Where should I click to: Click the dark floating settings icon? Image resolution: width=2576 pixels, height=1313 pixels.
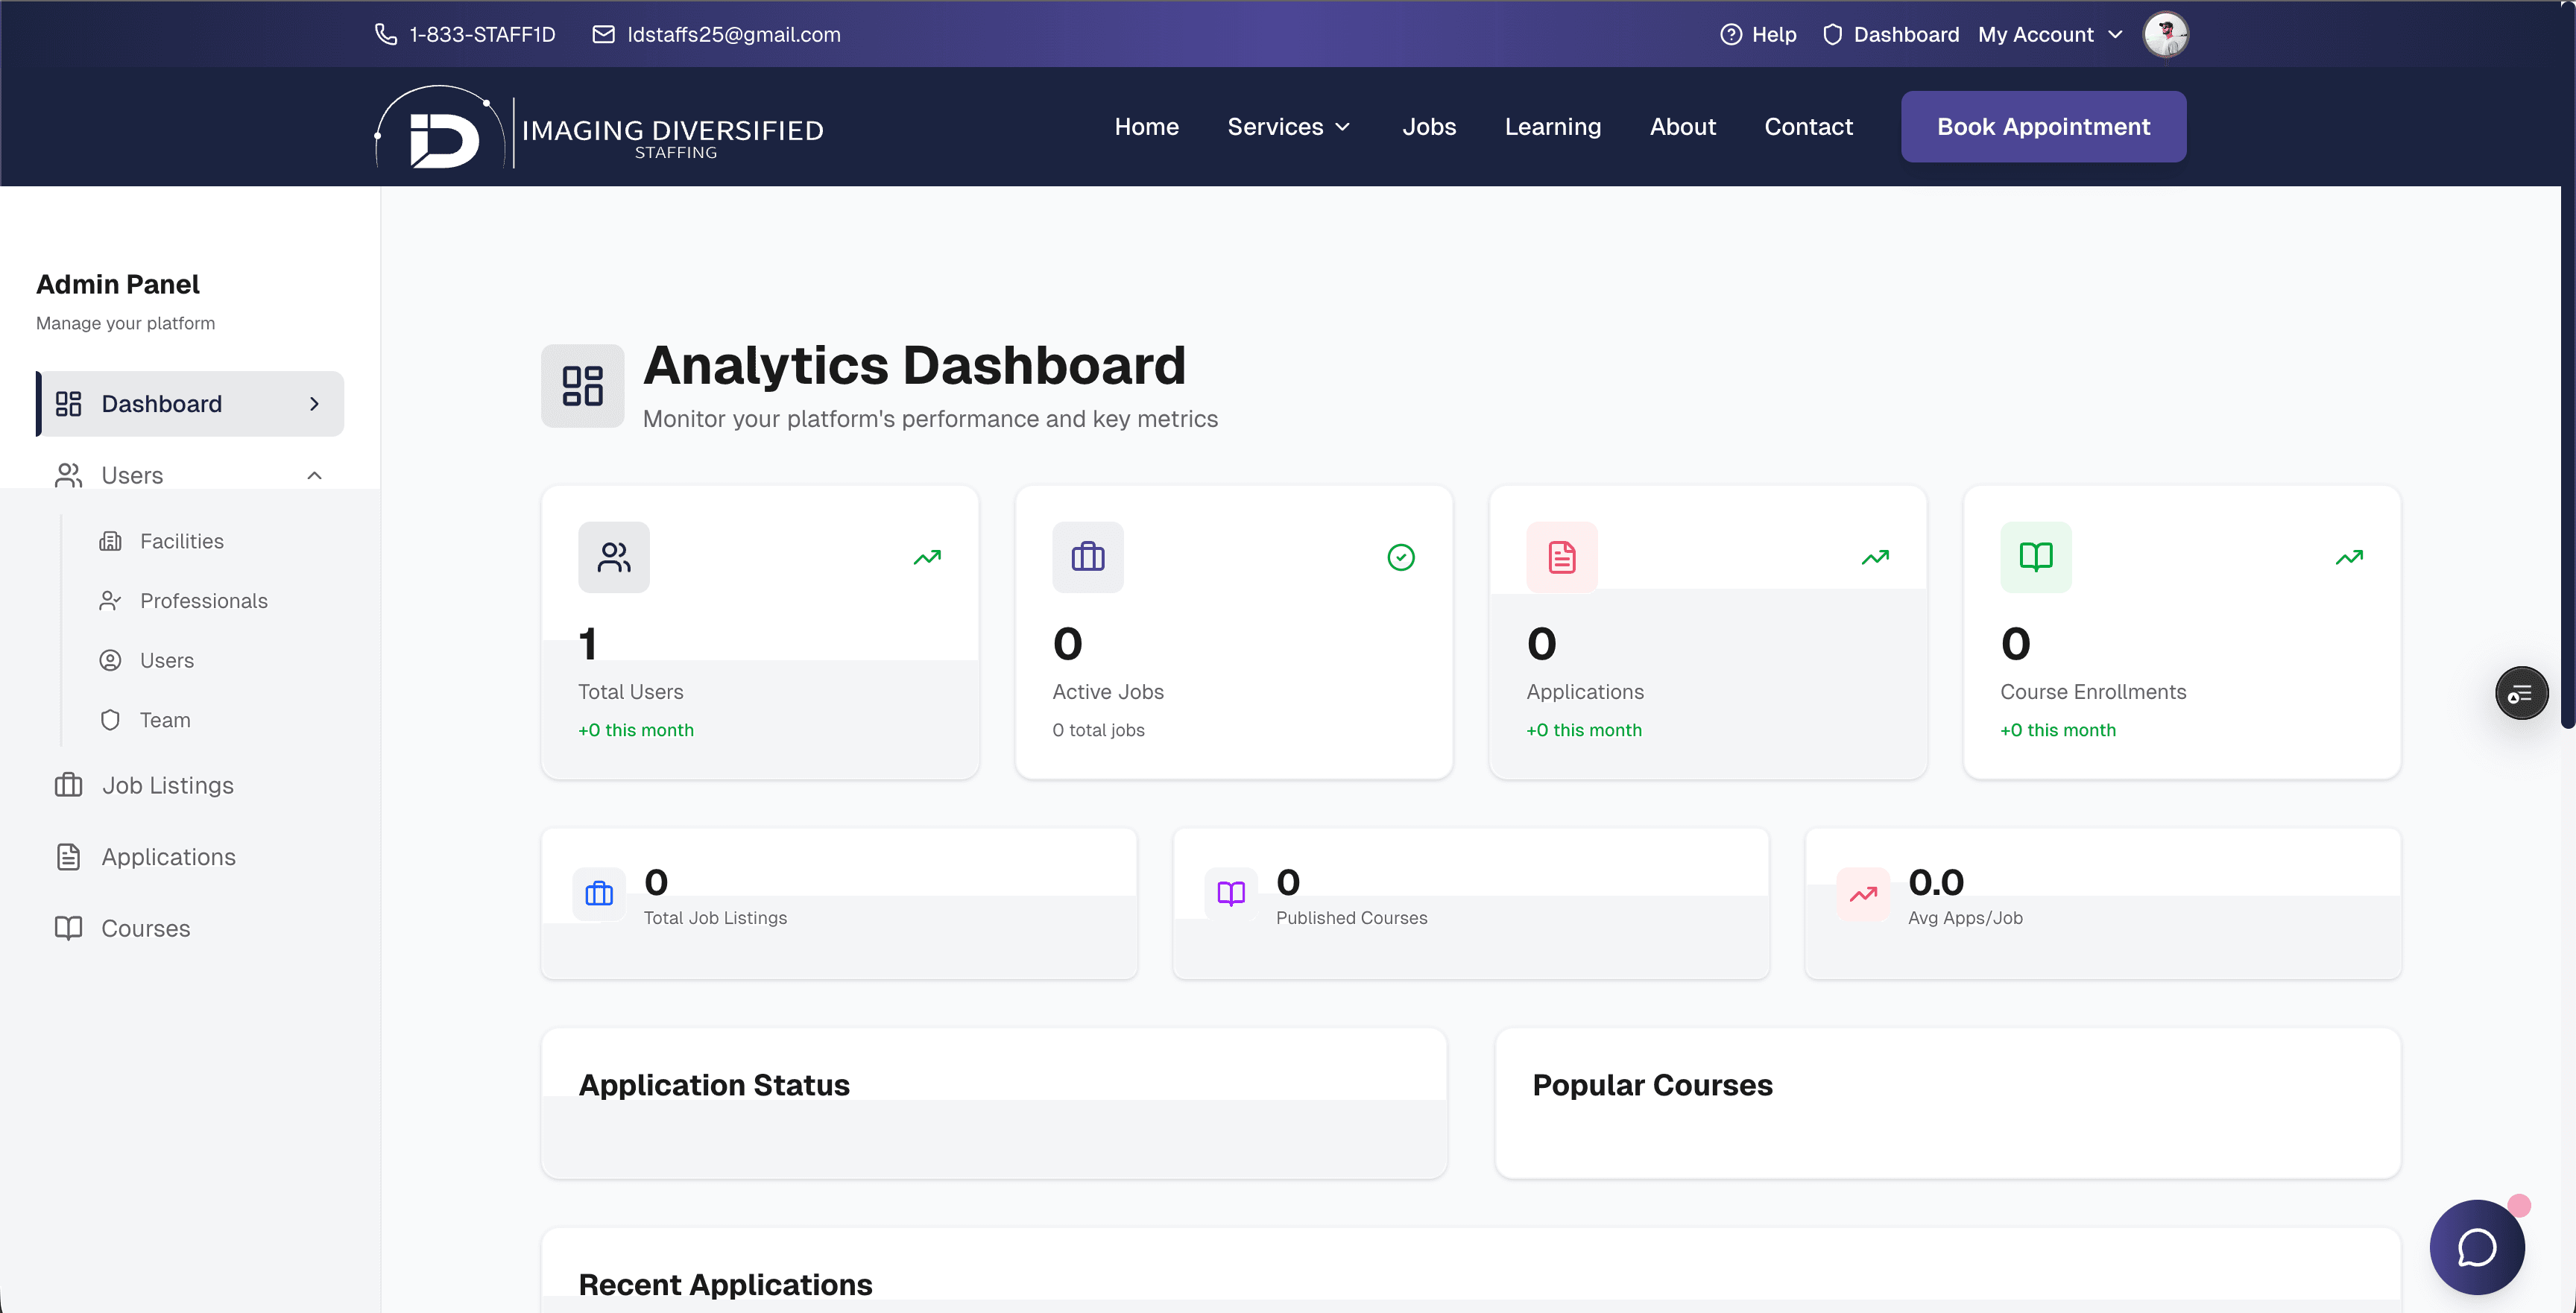[x=2520, y=693]
